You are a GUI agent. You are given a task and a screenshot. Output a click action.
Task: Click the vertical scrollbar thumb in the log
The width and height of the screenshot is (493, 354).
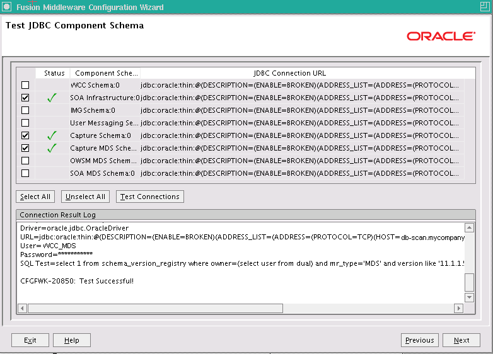469,282
